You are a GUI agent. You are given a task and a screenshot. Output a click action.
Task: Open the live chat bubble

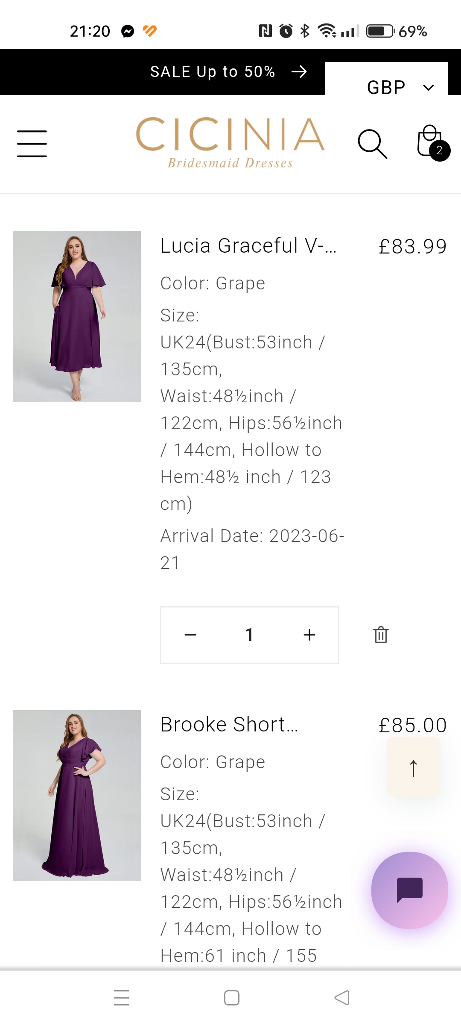click(409, 890)
